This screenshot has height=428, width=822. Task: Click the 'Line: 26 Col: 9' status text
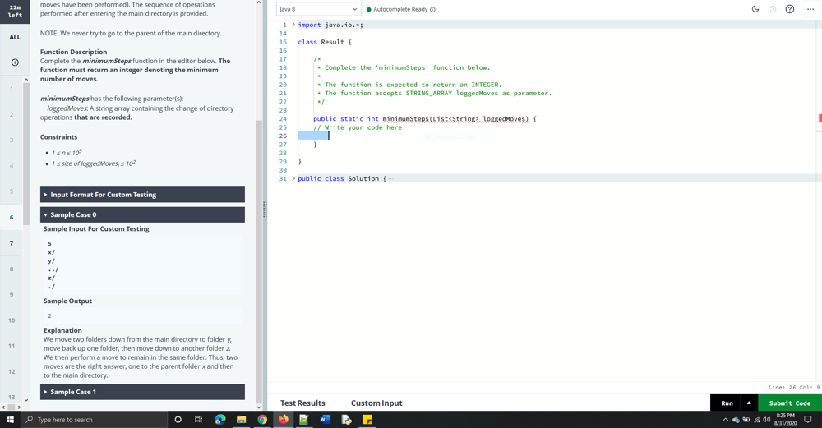click(x=794, y=388)
